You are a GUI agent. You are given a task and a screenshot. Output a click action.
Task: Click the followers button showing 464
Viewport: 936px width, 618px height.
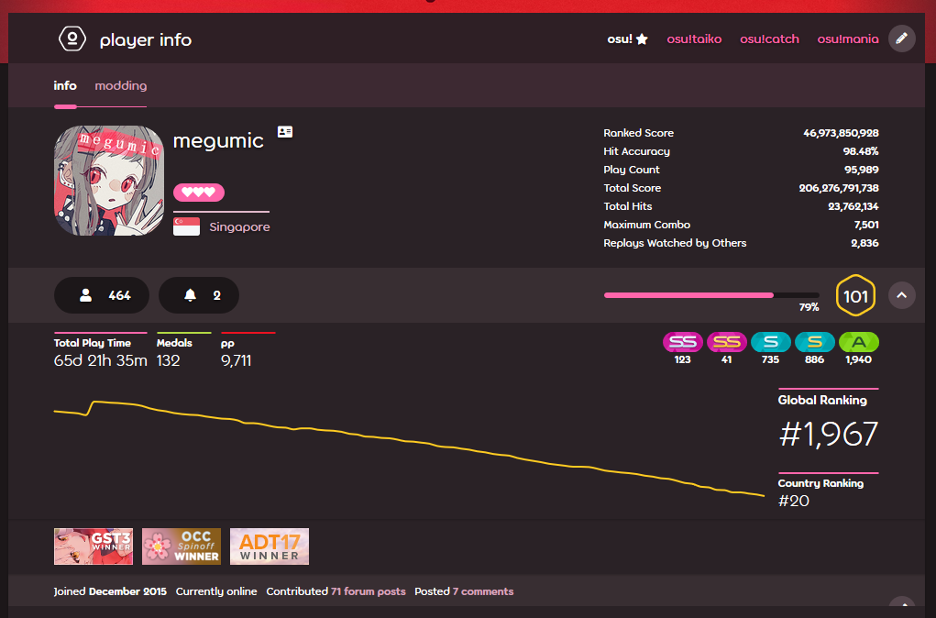[102, 295]
